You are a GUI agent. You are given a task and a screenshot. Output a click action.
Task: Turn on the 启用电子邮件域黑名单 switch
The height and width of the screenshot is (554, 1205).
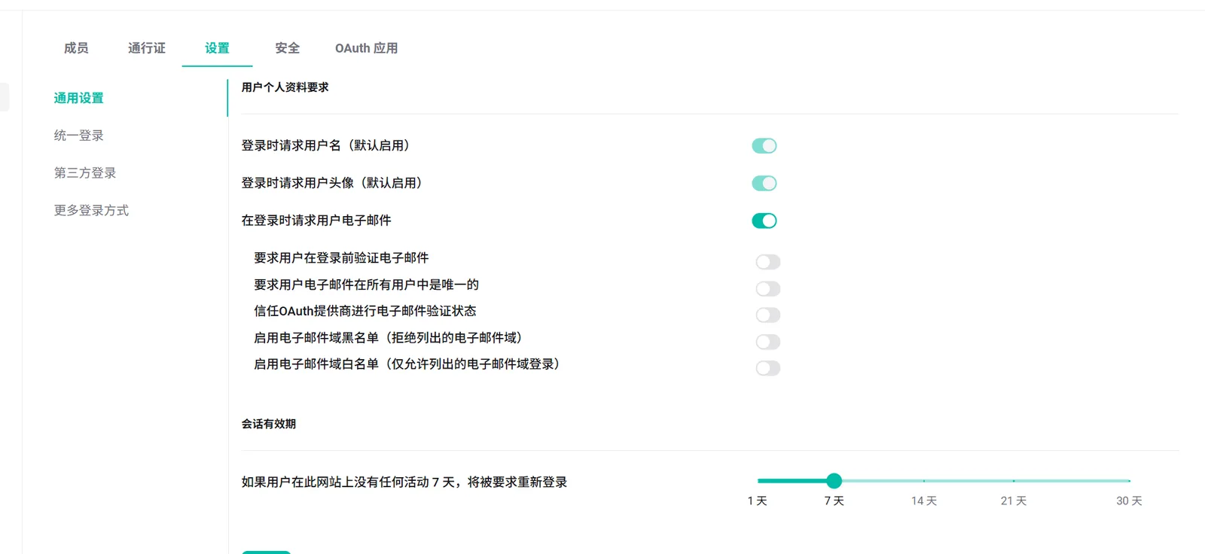tap(768, 342)
